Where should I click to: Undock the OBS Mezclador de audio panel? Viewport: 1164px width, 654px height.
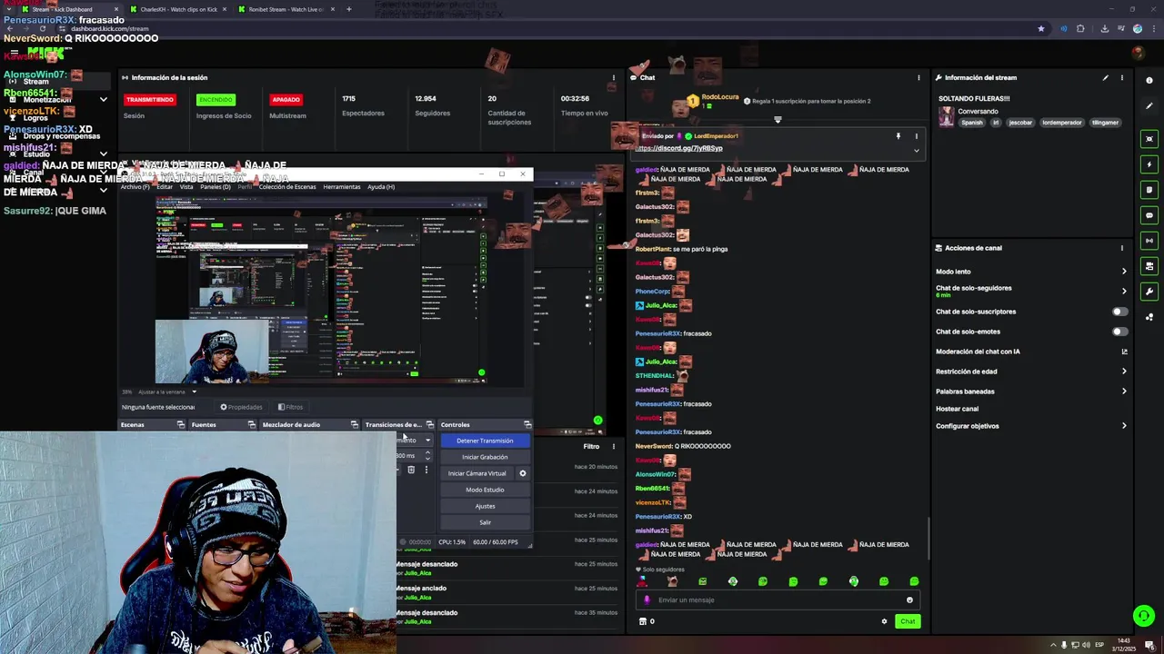[354, 424]
